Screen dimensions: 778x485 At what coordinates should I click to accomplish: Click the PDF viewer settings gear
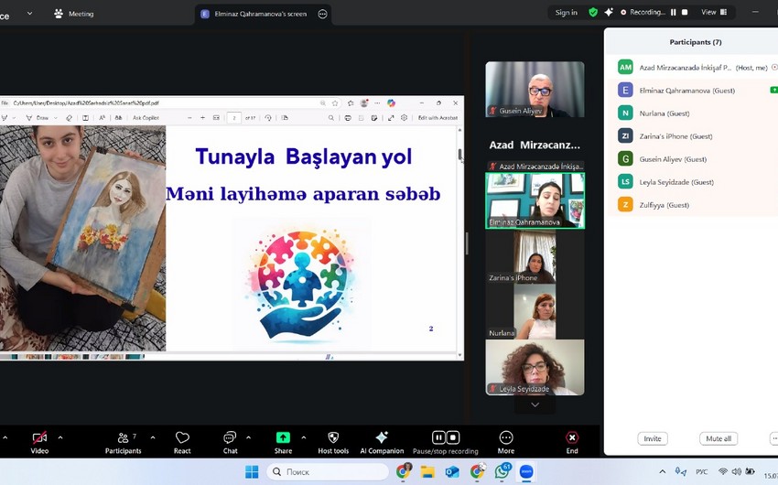(405, 118)
